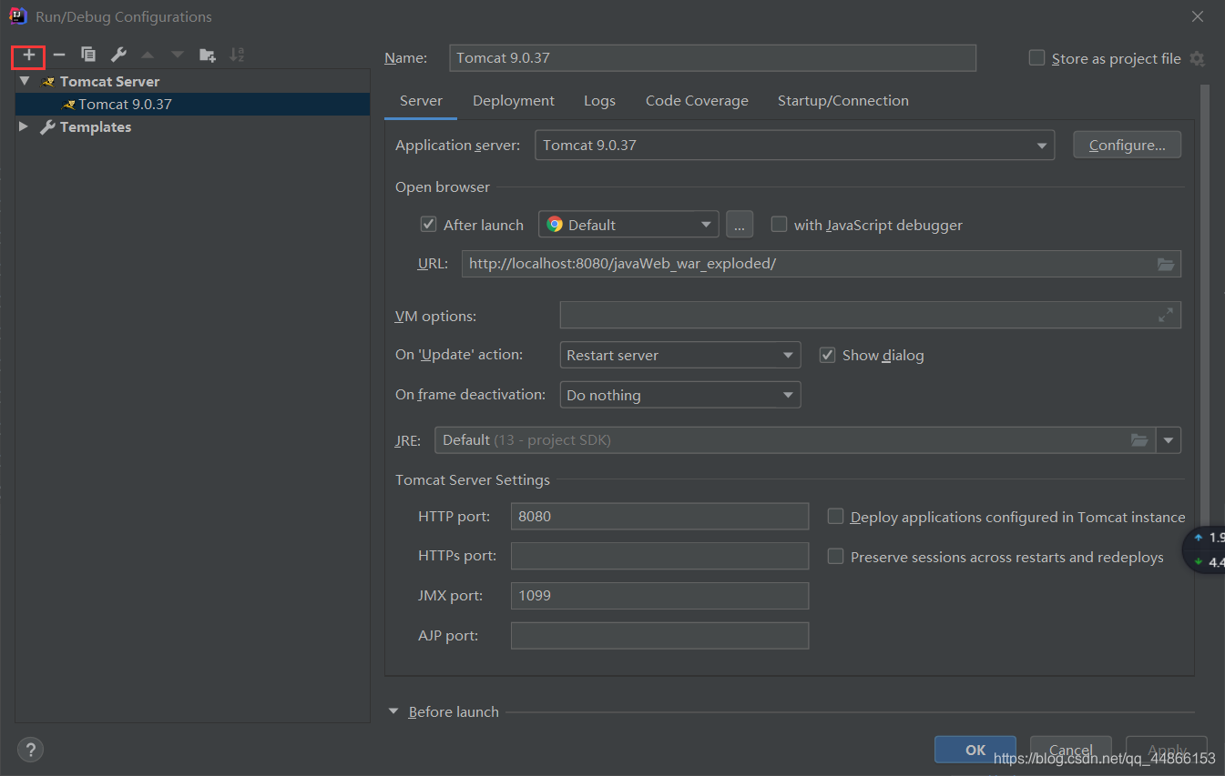Click the help question mark icon
Screen dimensions: 1225x776
(30, 750)
